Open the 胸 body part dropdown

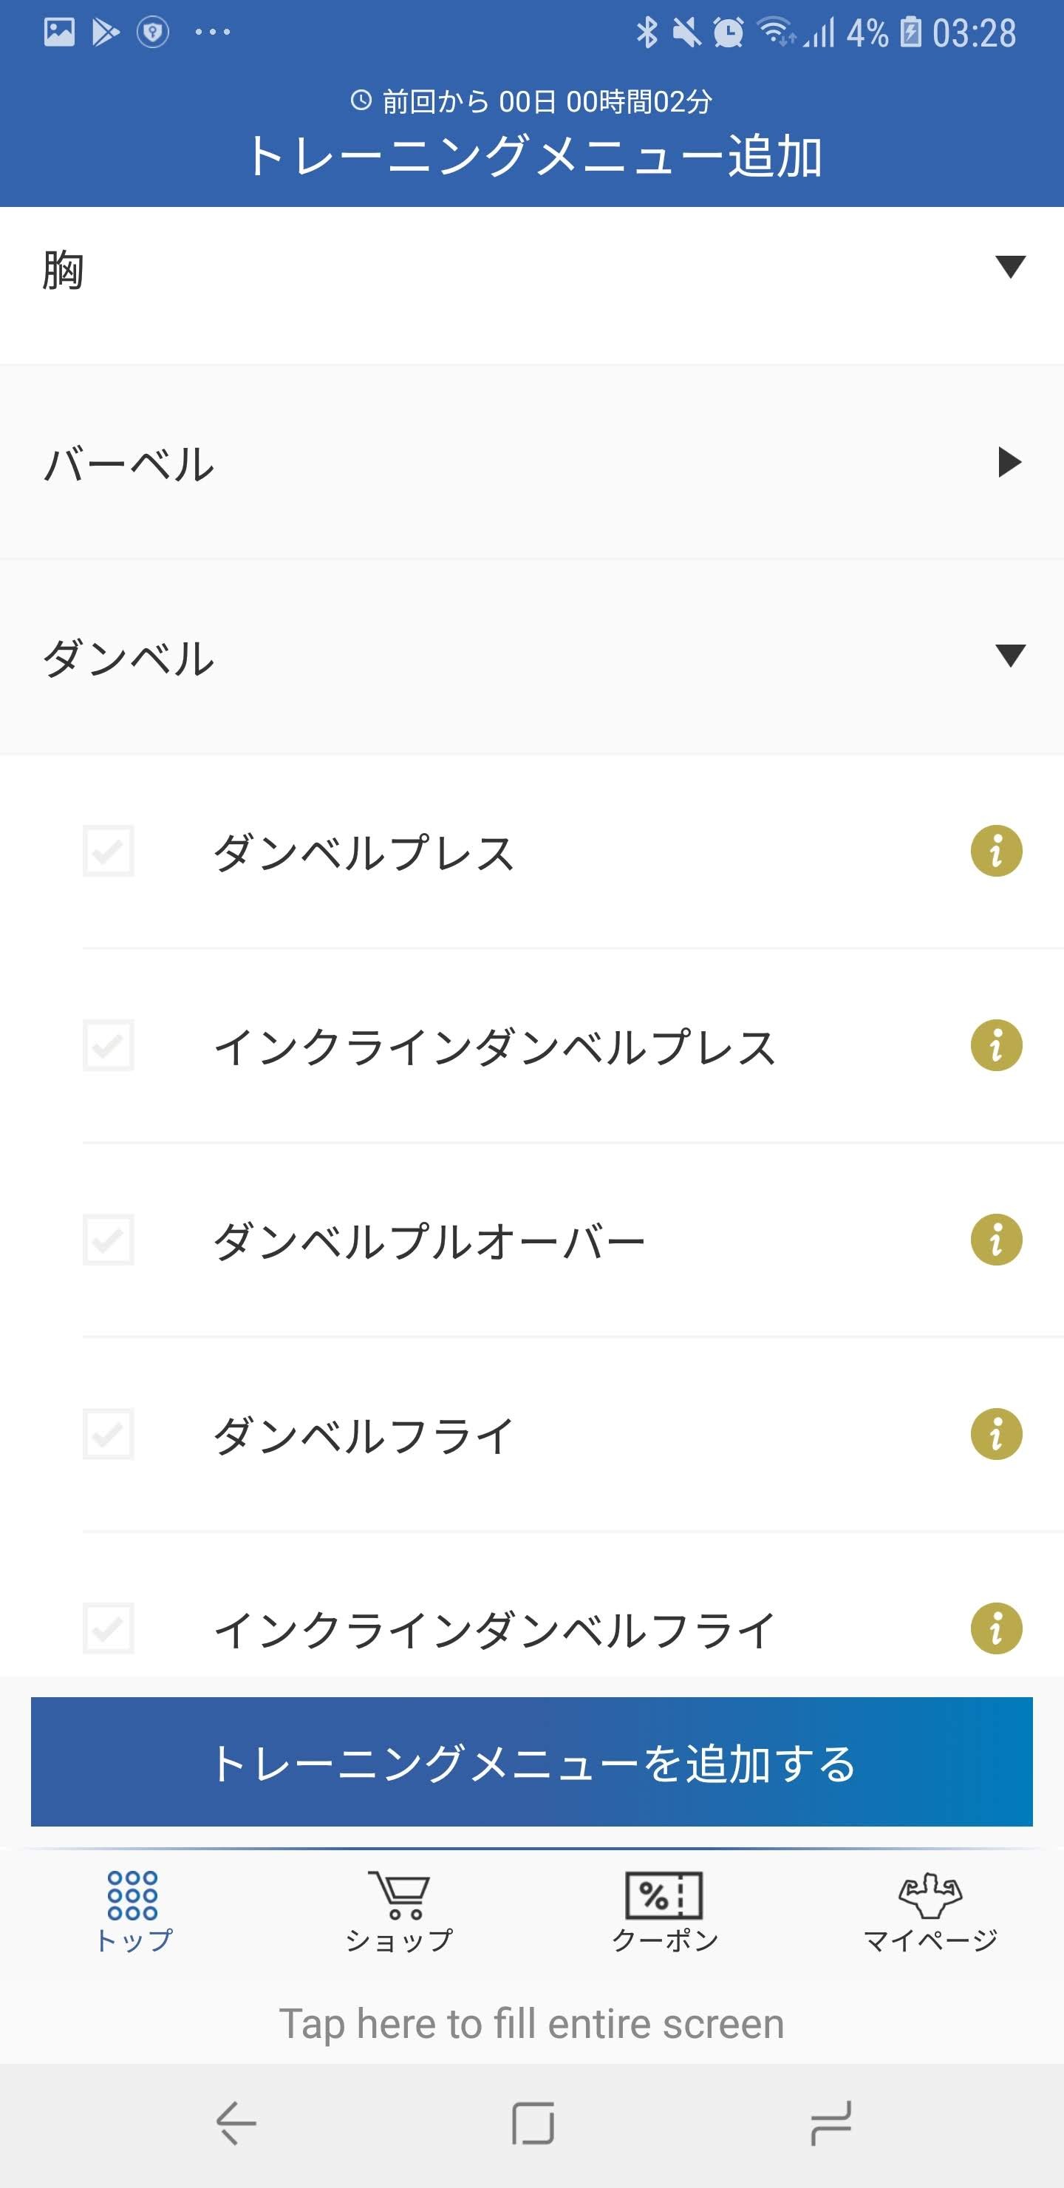(x=531, y=270)
